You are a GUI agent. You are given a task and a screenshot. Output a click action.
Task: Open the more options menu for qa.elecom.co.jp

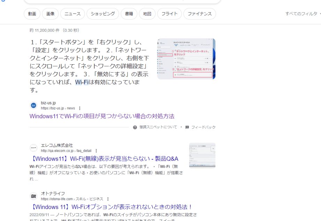click(x=96, y=151)
